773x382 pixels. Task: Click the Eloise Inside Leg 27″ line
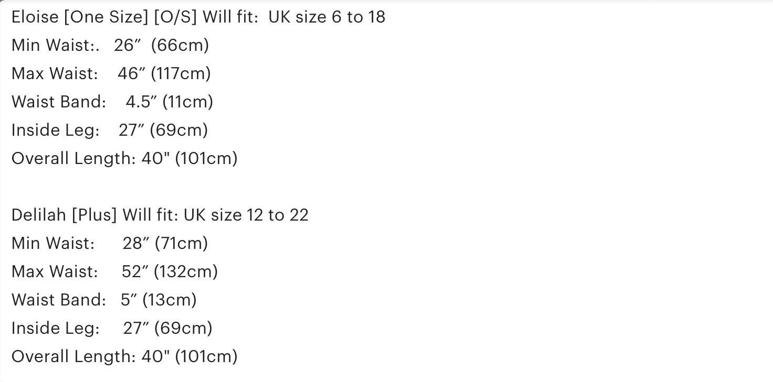[x=110, y=130]
